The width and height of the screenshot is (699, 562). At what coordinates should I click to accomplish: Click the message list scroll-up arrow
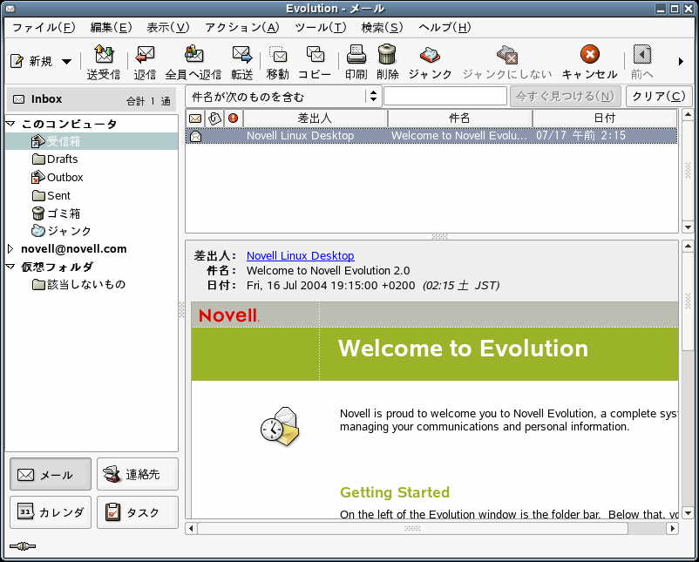point(688,115)
